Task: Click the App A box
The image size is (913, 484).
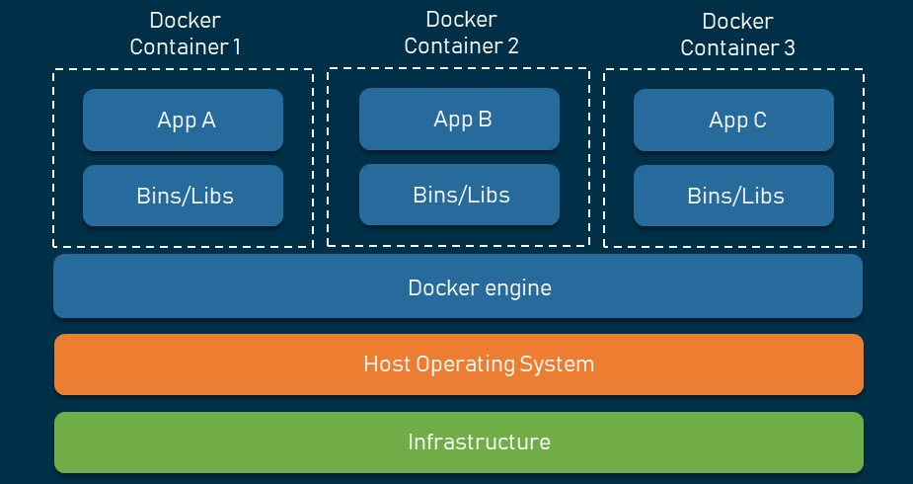Action: click(183, 120)
